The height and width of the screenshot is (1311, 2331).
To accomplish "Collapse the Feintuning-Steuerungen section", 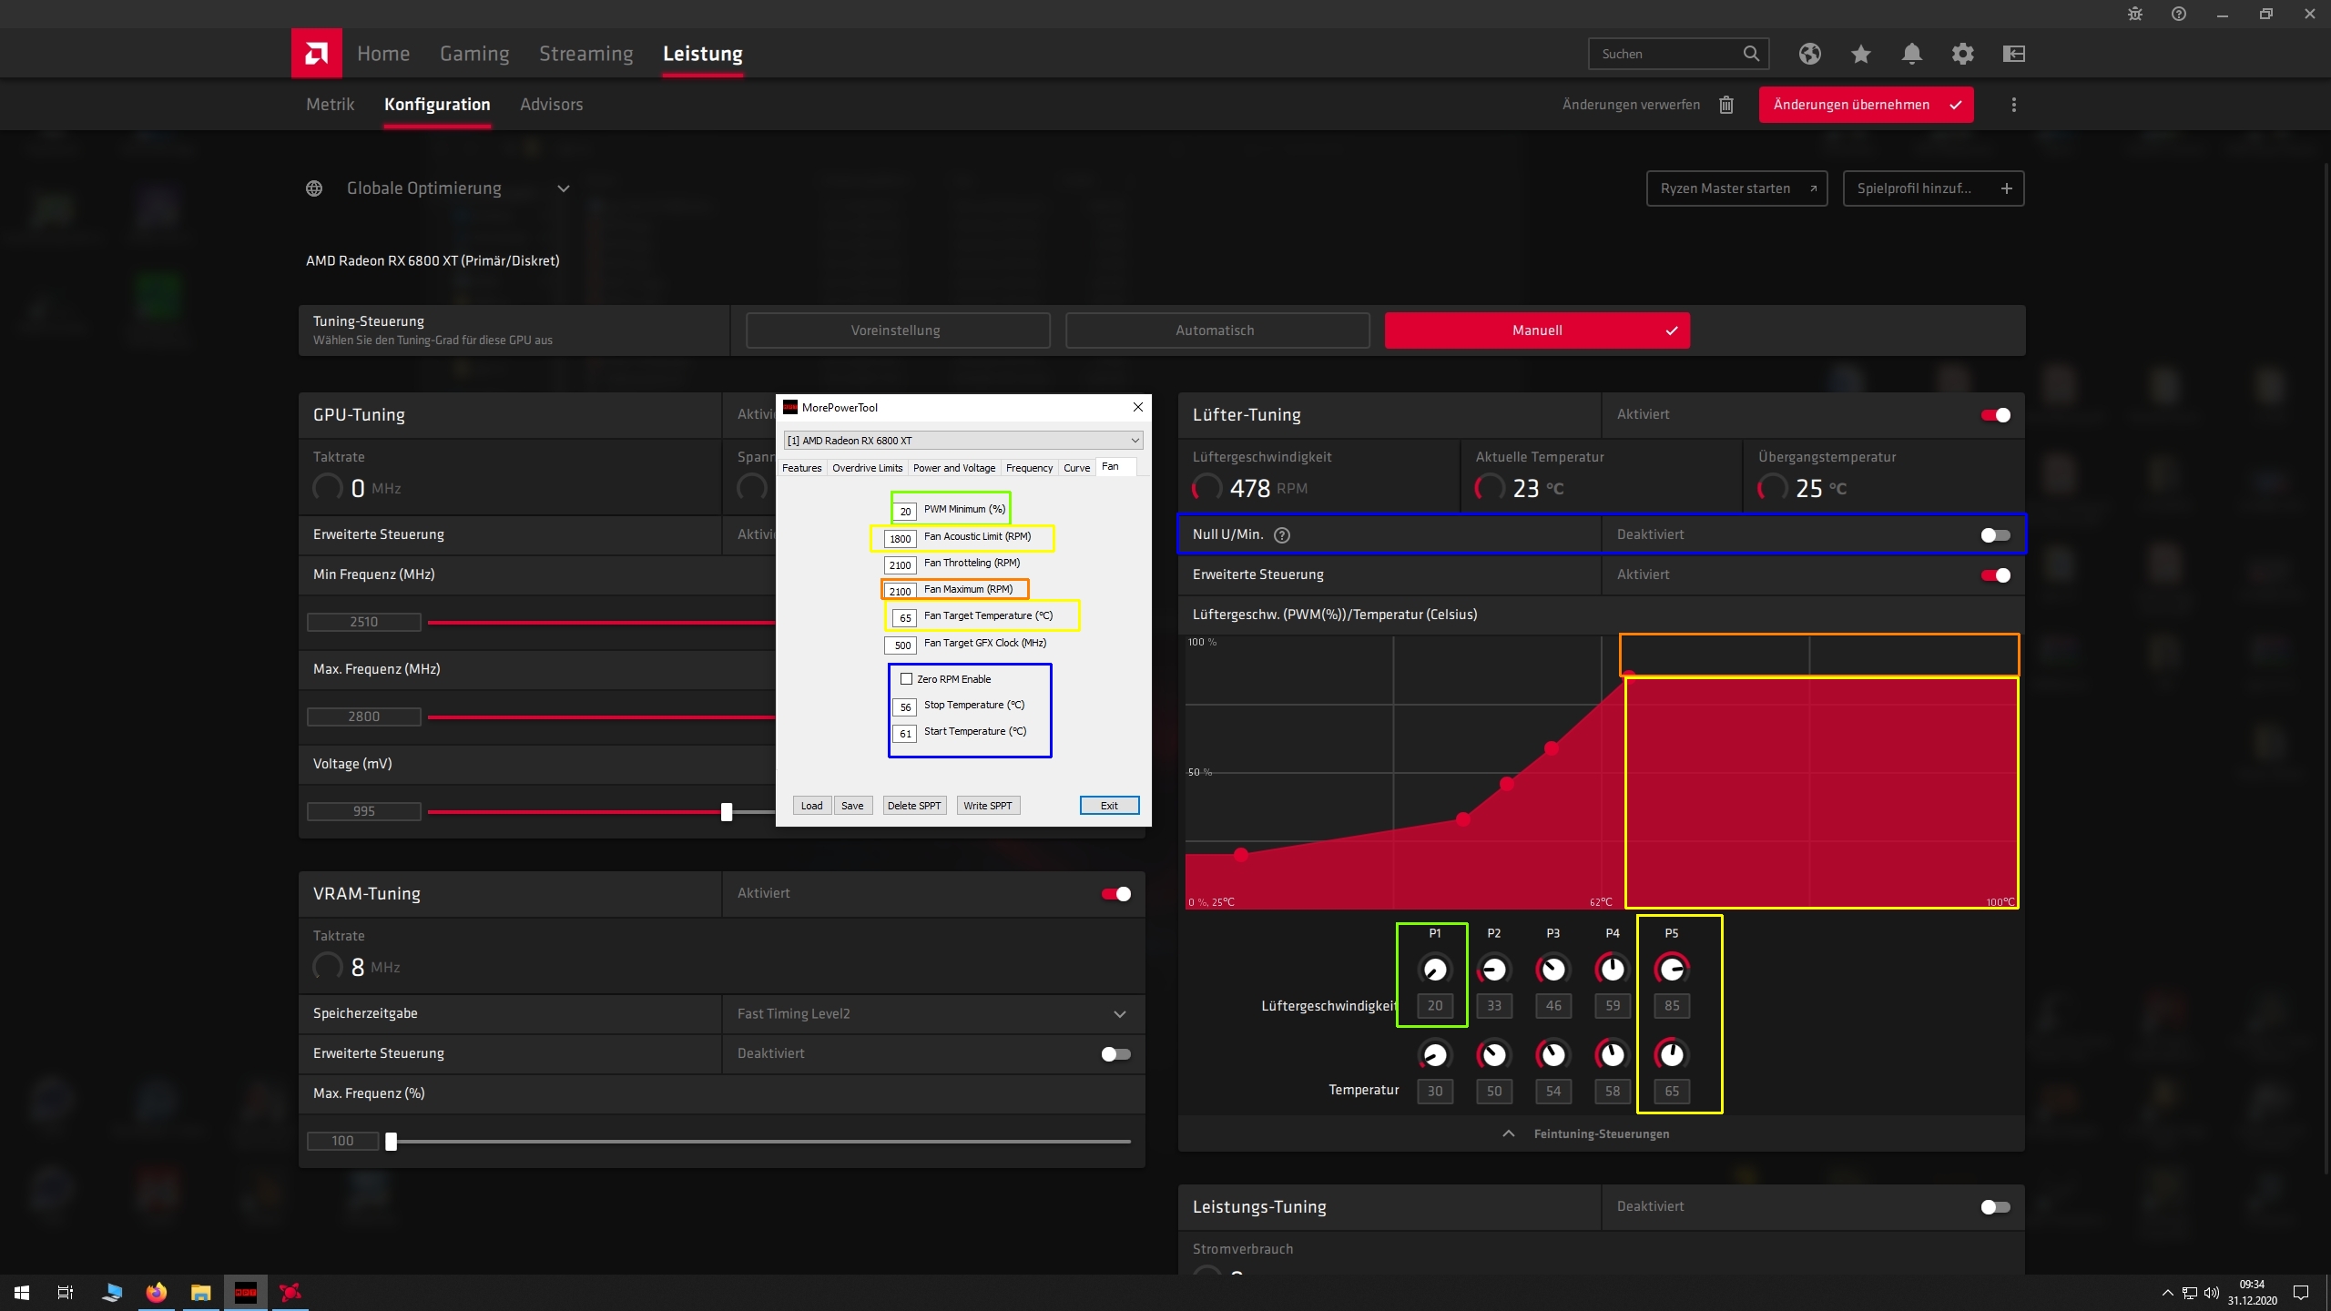I will pyautogui.click(x=1509, y=1134).
